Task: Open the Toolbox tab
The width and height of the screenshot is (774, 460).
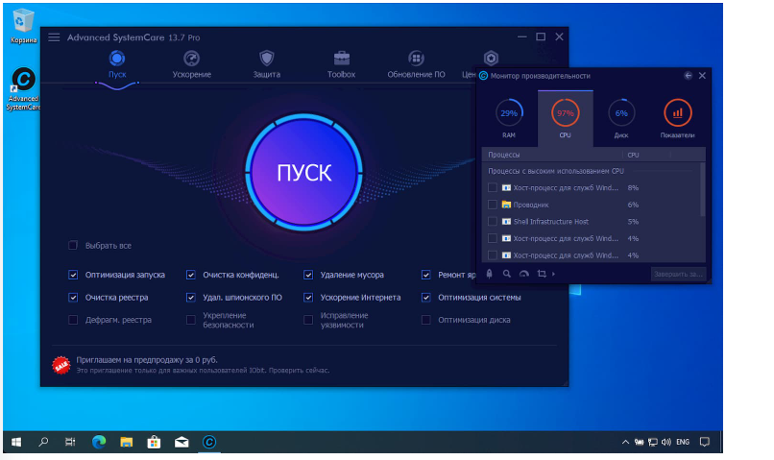Action: [x=341, y=64]
